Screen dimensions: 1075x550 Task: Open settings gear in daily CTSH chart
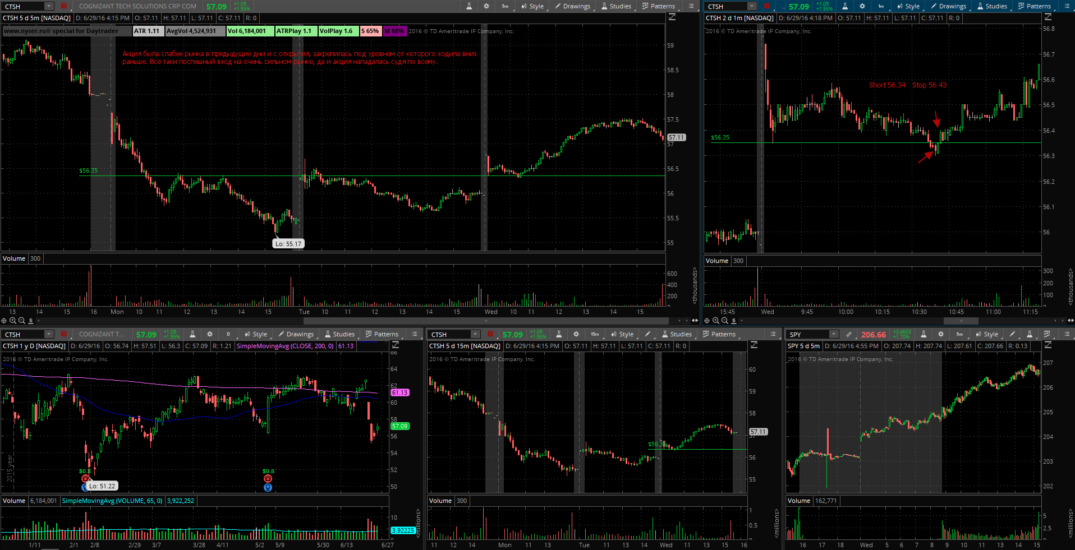pyautogui.click(x=210, y=334)
